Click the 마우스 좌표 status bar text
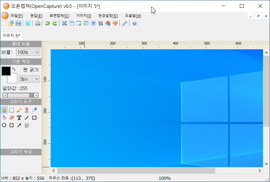This screenshot has height=182, width=270. click(72, 178)
